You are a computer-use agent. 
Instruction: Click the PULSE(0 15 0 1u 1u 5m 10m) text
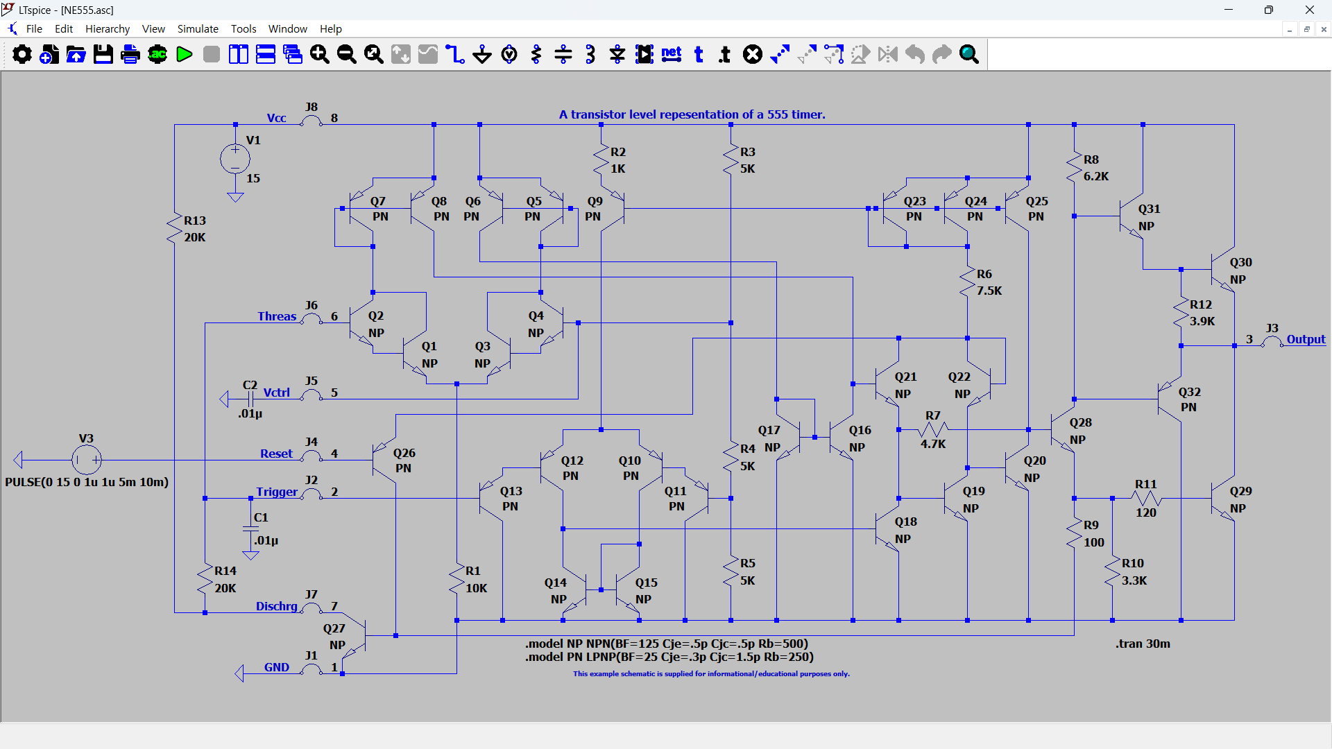87,482
